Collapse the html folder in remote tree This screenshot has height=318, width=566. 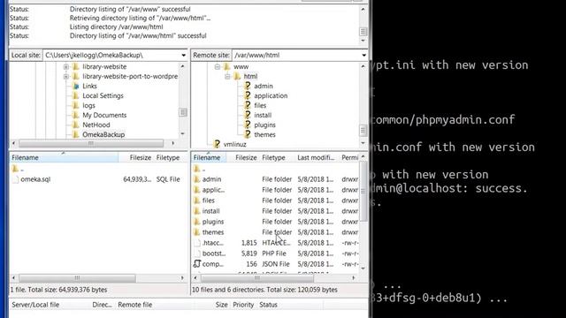pyautogui.click(x=227, y=77)
